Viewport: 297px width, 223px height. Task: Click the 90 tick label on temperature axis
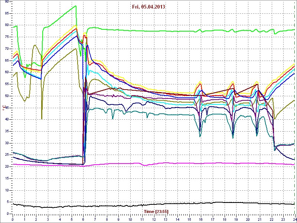(x=6, y=1)
